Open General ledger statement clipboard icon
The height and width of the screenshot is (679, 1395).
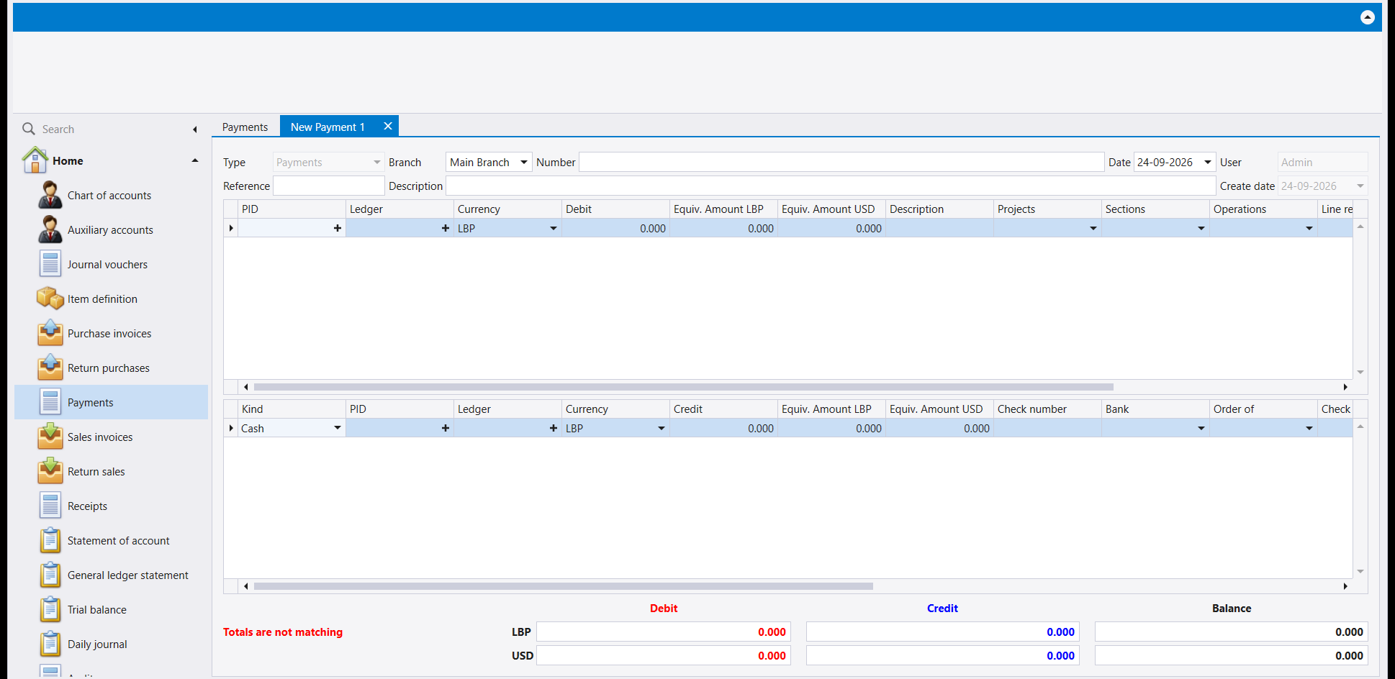pos(50,575)
